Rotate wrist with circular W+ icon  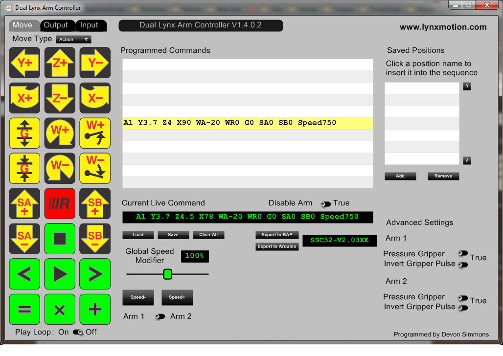click(x=60, y=133)
